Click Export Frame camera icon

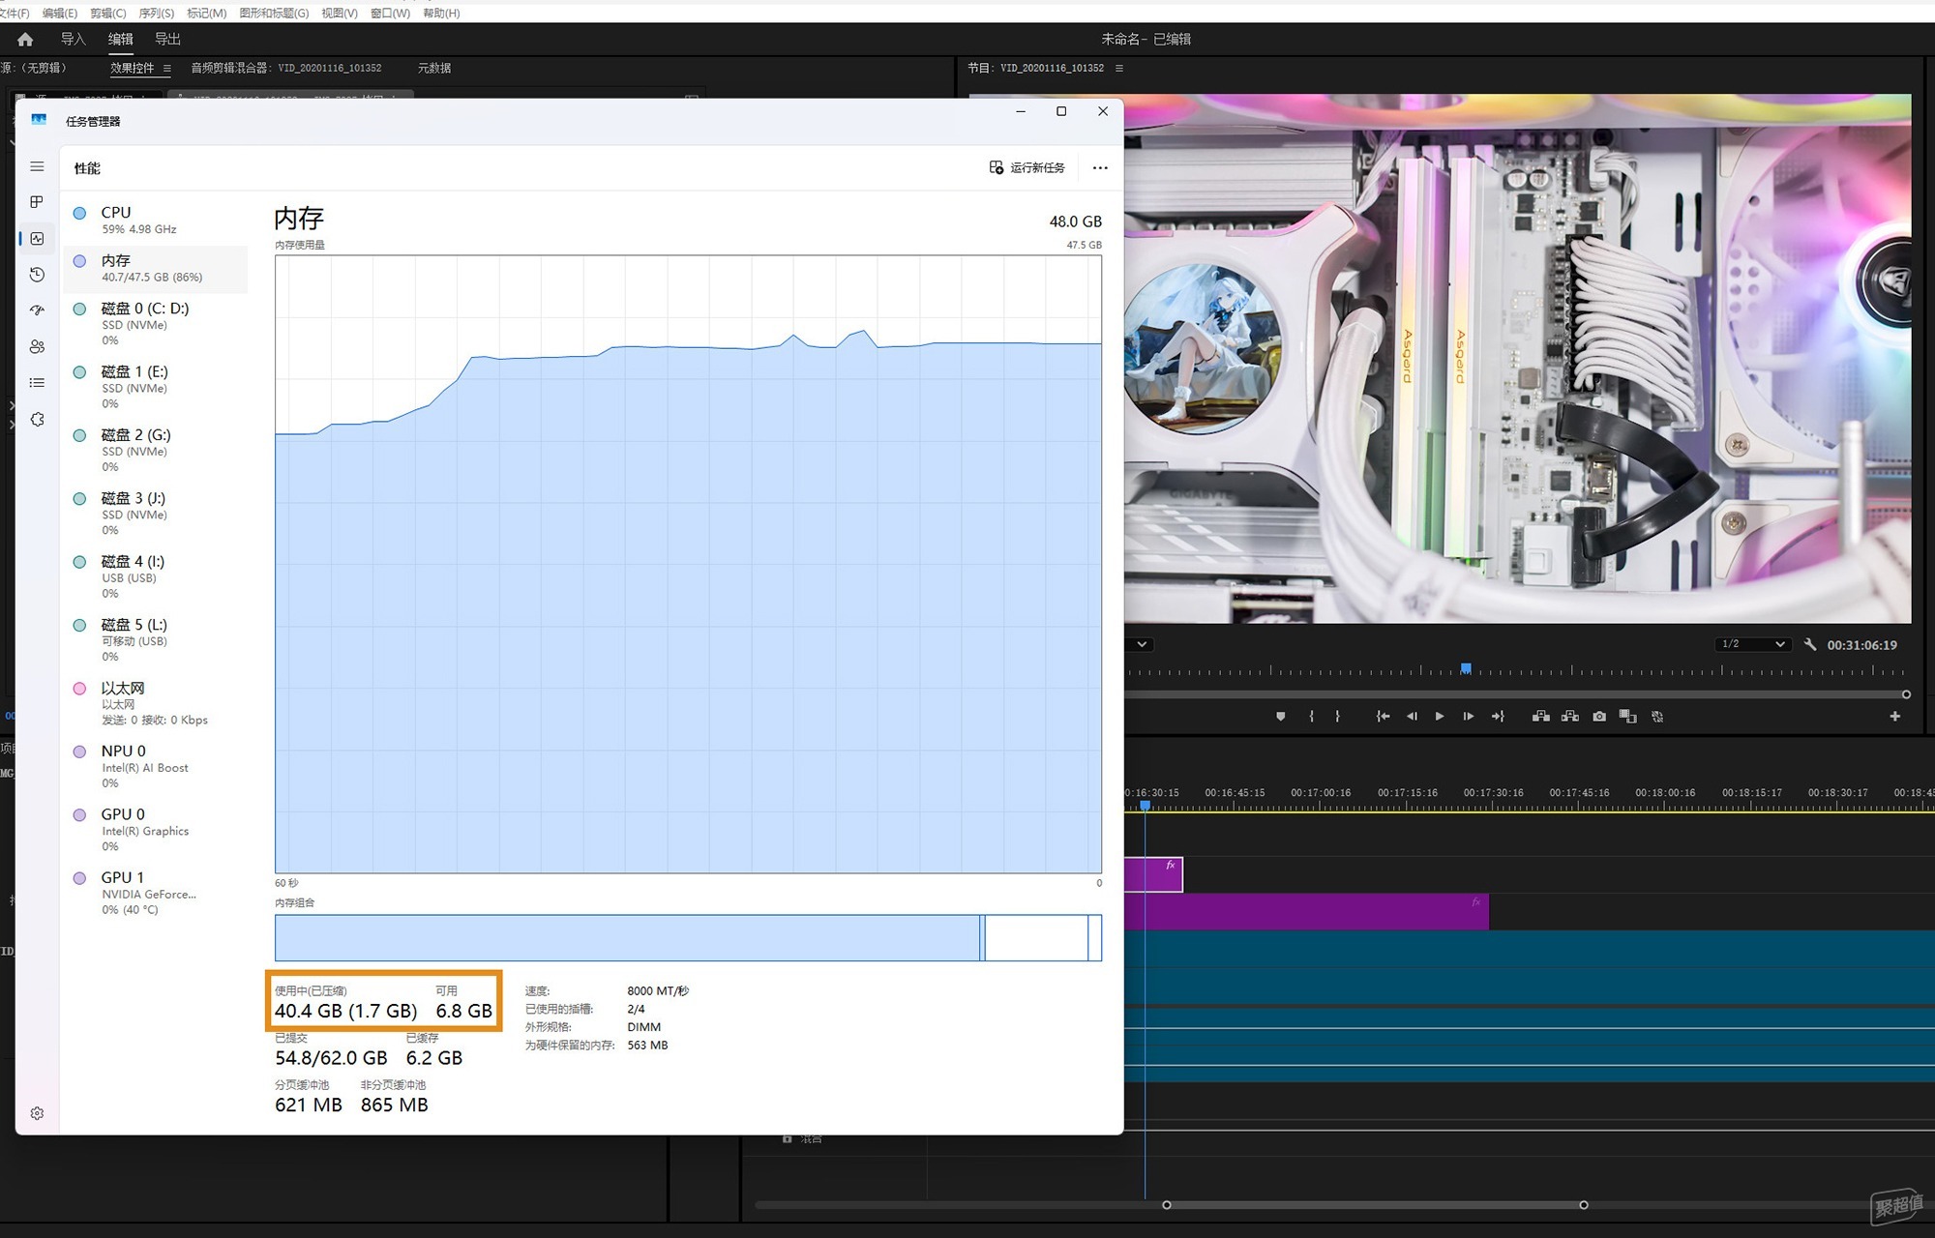click(x=1599, y=717)
